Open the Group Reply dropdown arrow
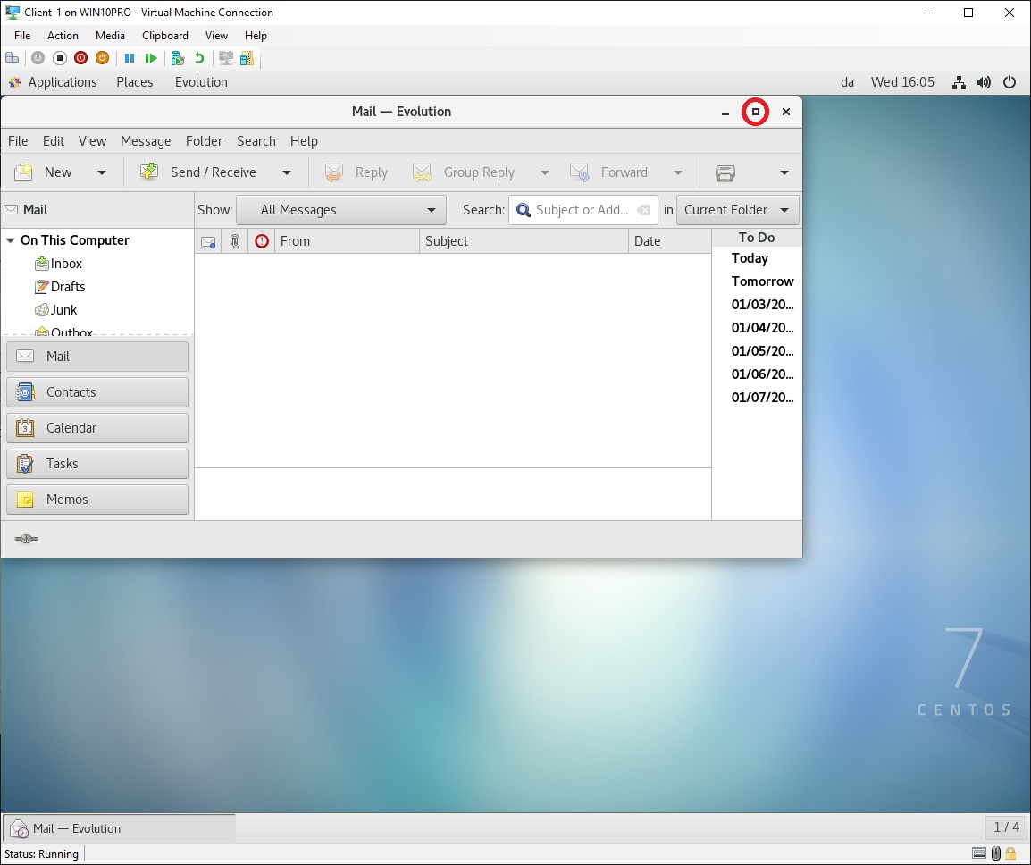 tap(544, 173)
